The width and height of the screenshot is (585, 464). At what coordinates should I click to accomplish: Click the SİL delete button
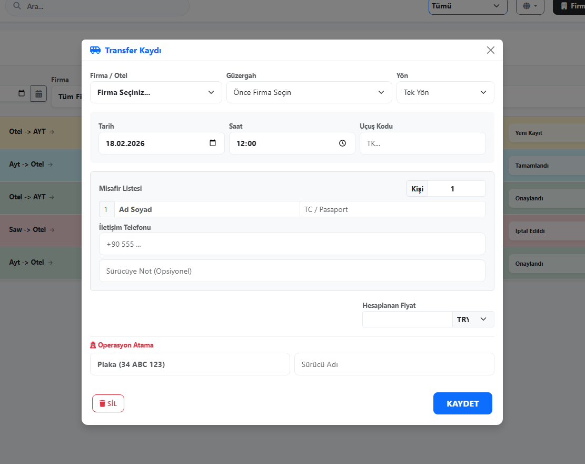[x=108, y=403]
